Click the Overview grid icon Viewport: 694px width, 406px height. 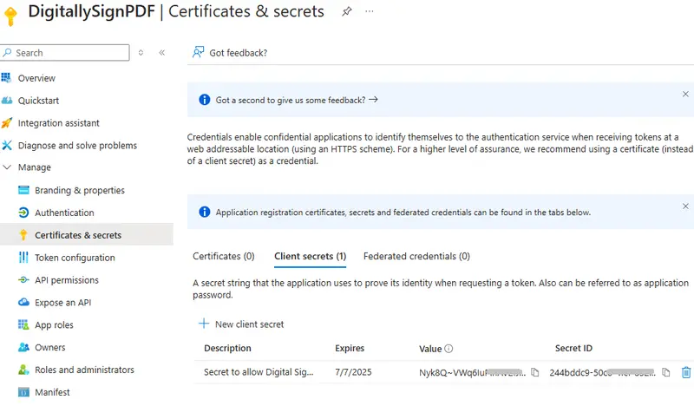[6, 78]
